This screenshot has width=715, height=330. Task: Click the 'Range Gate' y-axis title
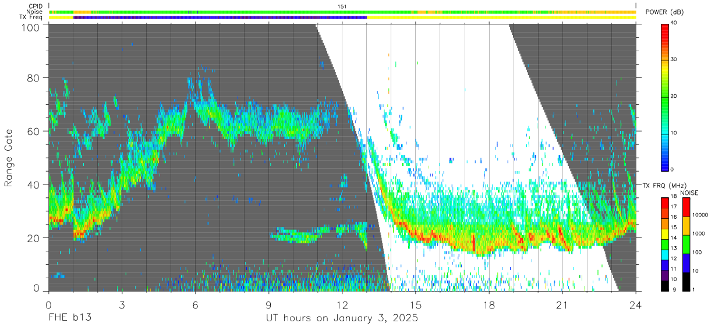[x=9, y=158]
